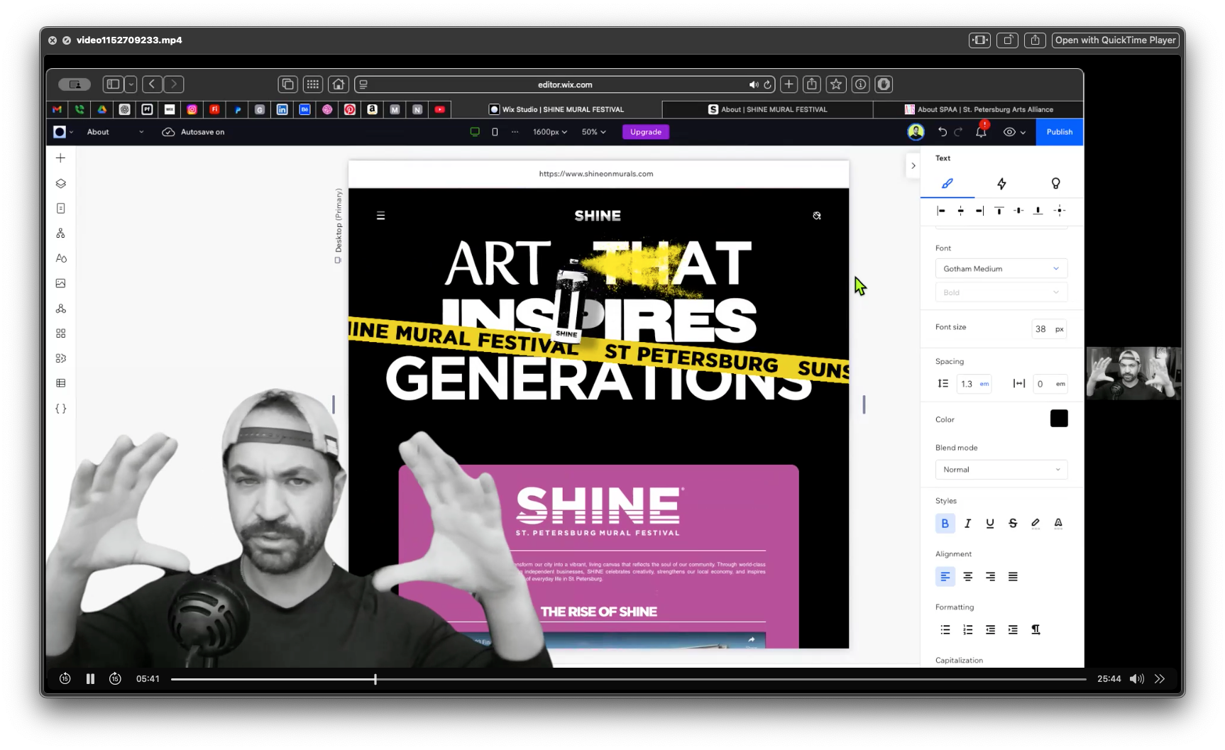Screen dimensions: 1225x750
Task: Select justify text alignment
Action: click(1013, 577)
